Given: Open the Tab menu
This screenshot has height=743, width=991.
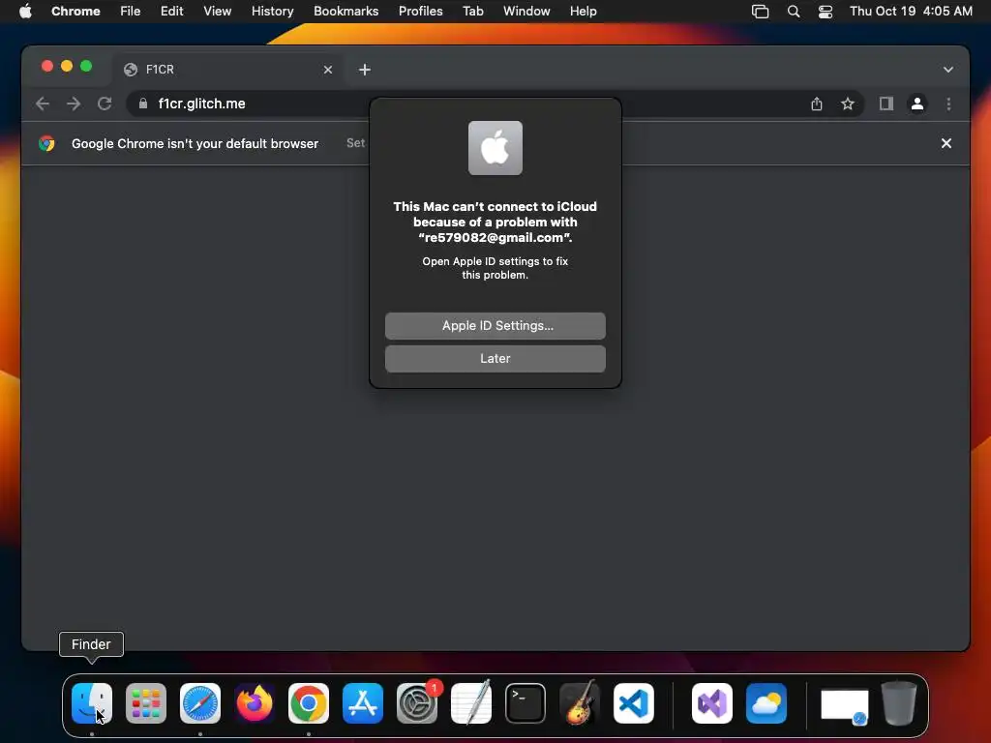Looking at the screenshot, I should point(472,12).
